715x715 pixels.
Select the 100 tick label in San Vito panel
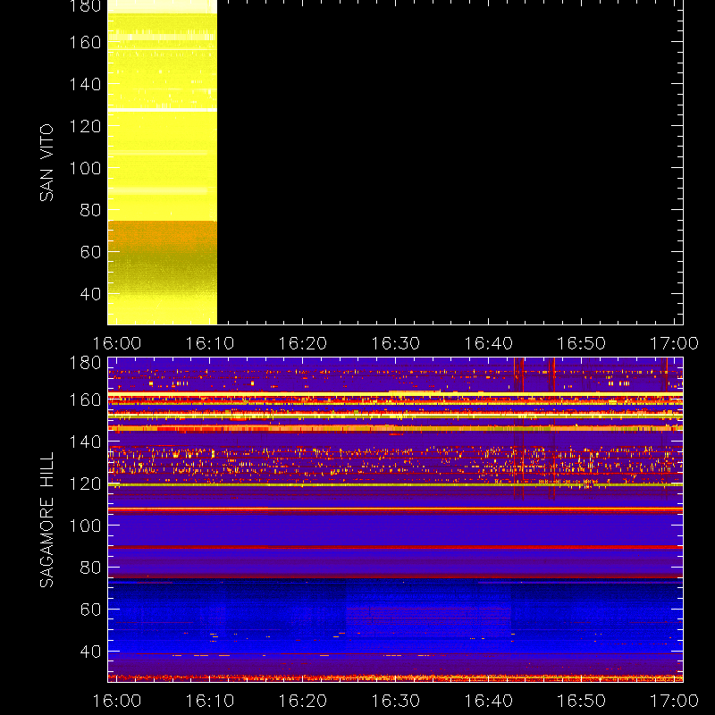point(85,168)
